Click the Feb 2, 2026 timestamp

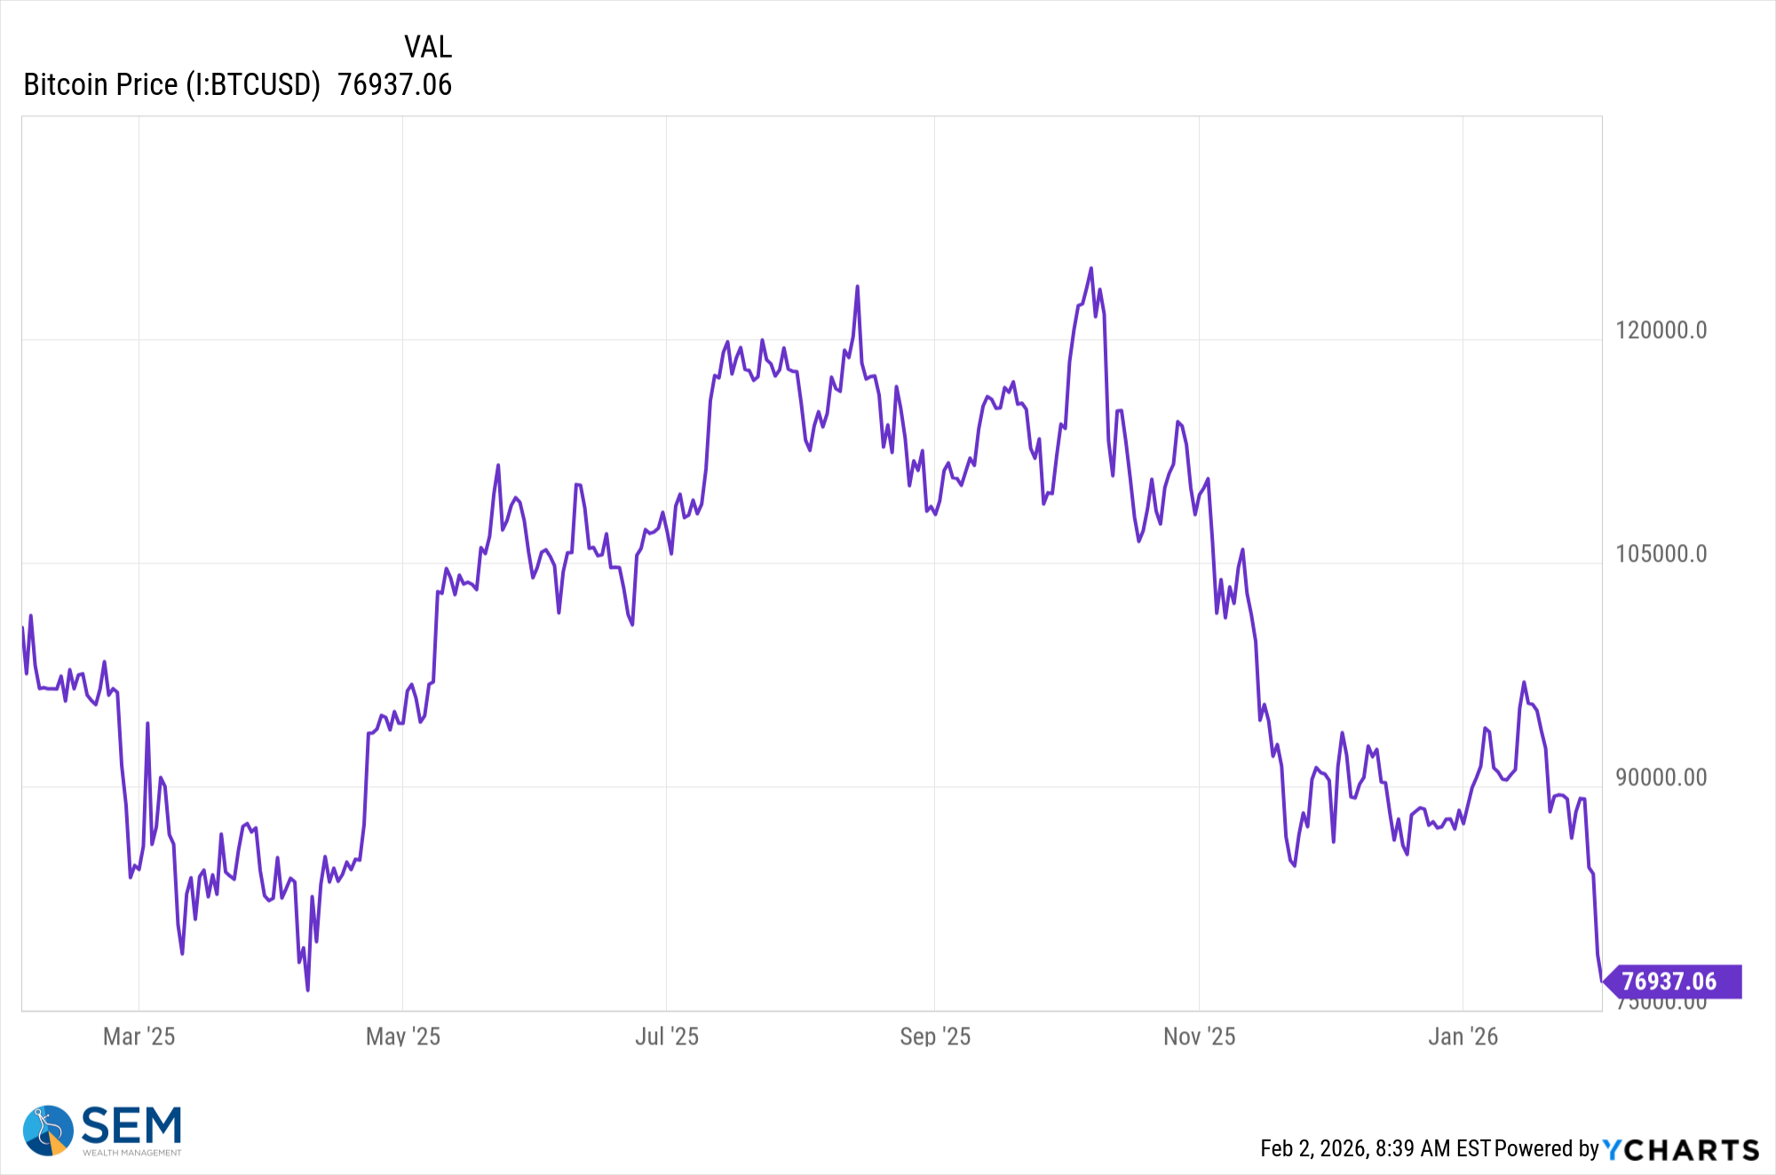coord(1375,1149)
